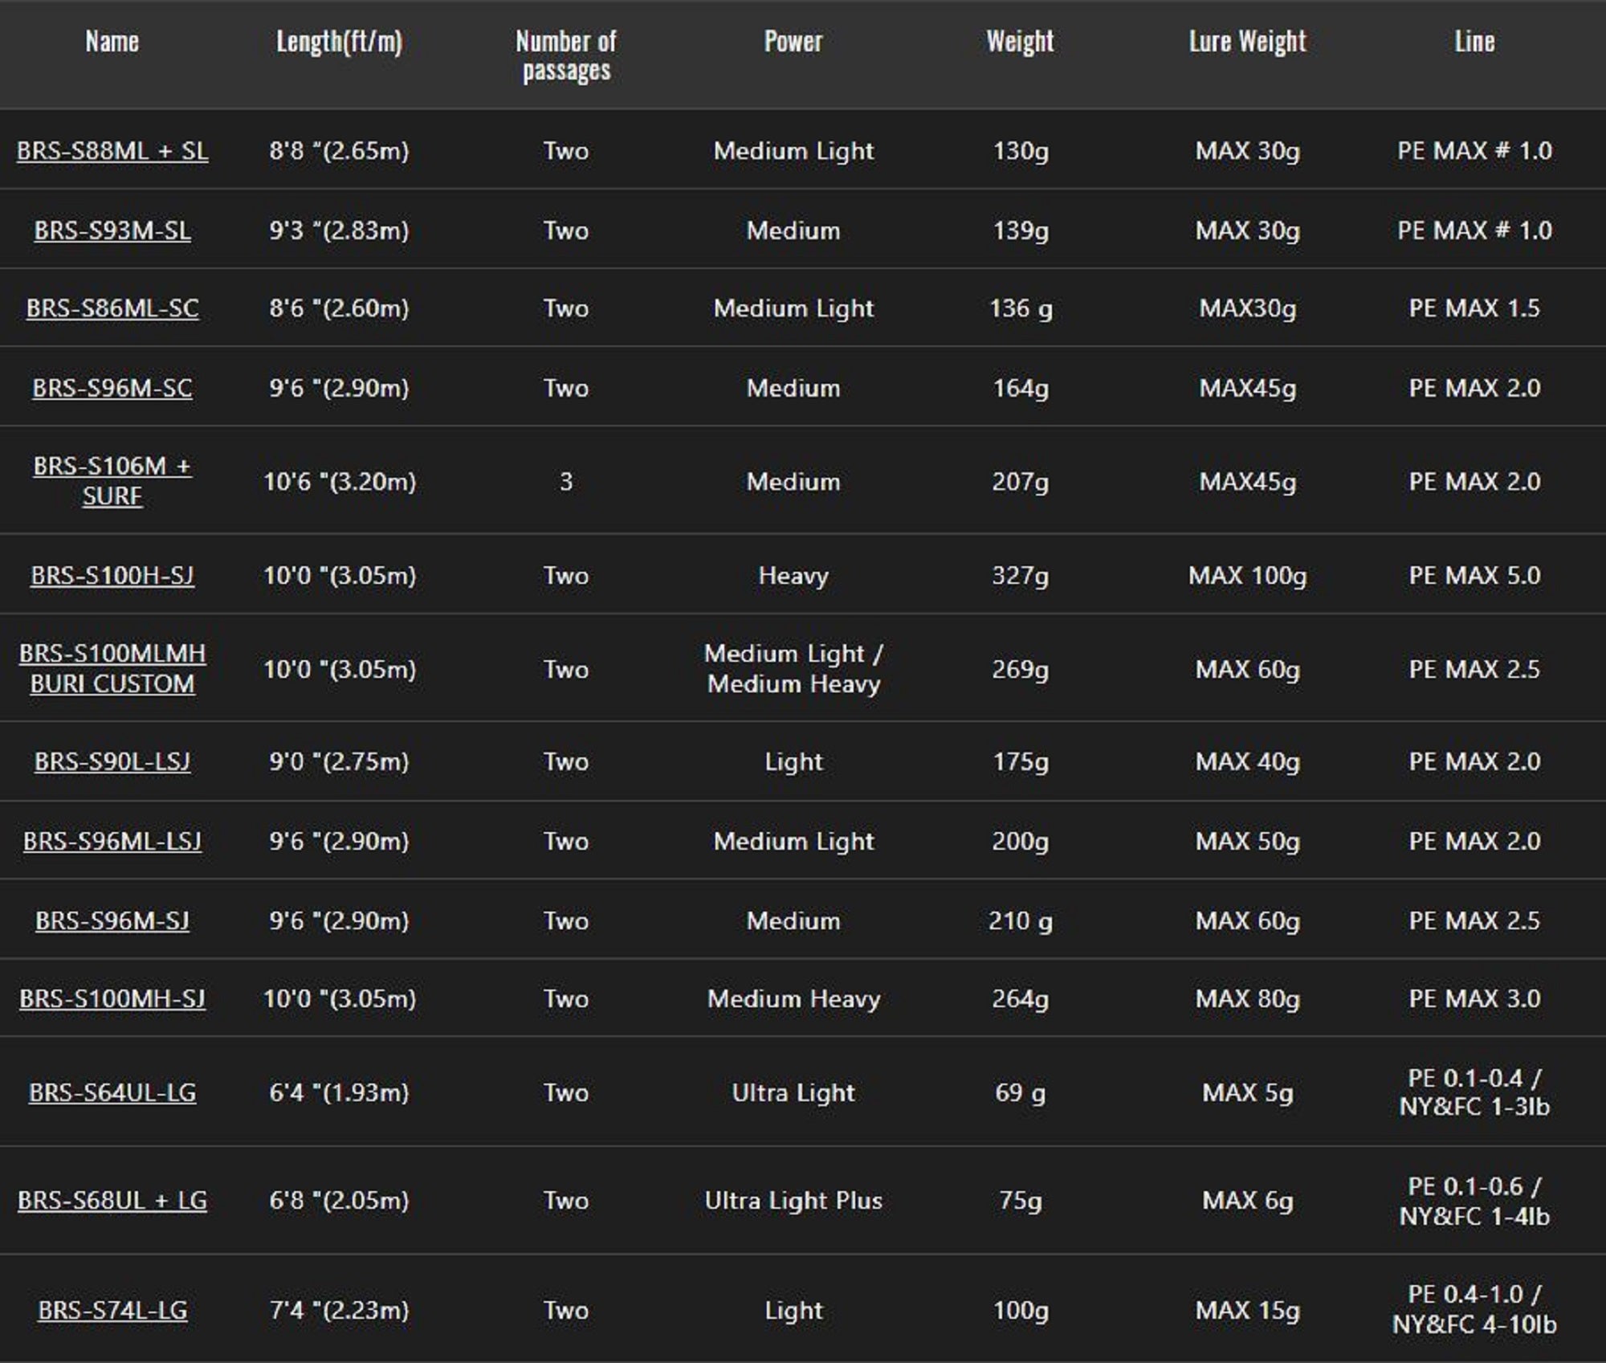Click the Power column header
The height and width of the screenshot is (1363, 1606).
(793, 42)
